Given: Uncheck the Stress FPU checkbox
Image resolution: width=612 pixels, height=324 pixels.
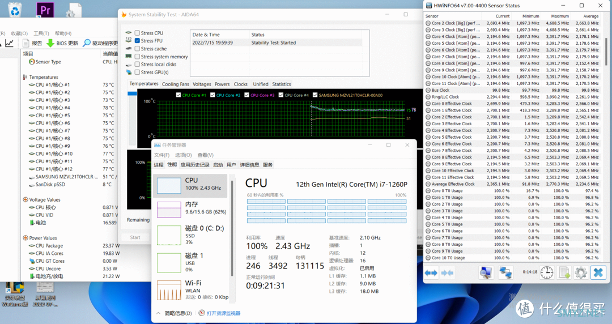Looking at the screenshot, I should pyautogui.click(x=137, y=41).
